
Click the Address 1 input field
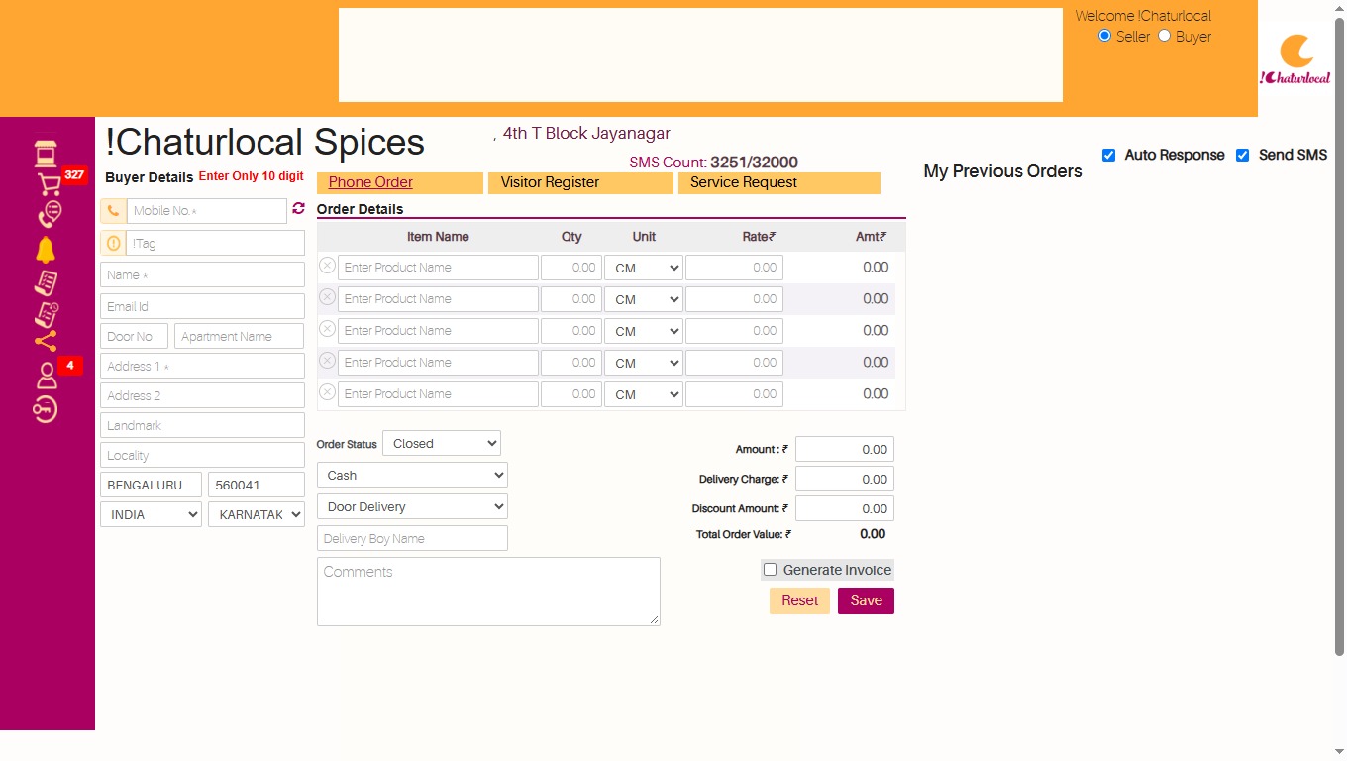point(202,366)
